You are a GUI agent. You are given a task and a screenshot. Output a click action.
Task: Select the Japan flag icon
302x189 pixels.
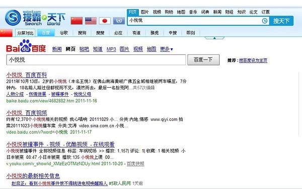(x=105, y=21)
